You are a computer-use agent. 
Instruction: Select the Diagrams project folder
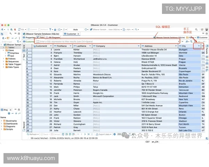click(9, 127)
